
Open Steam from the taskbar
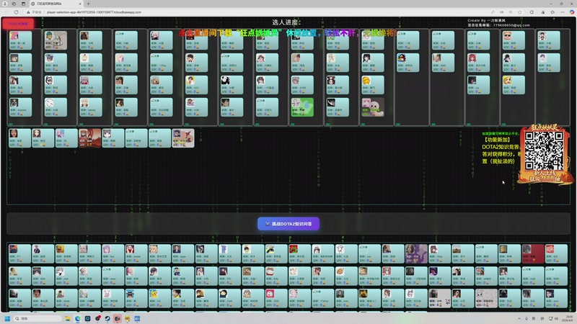(107, 318)
